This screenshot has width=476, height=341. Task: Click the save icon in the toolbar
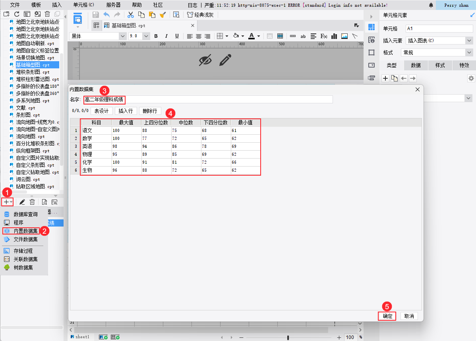point(96,15)
